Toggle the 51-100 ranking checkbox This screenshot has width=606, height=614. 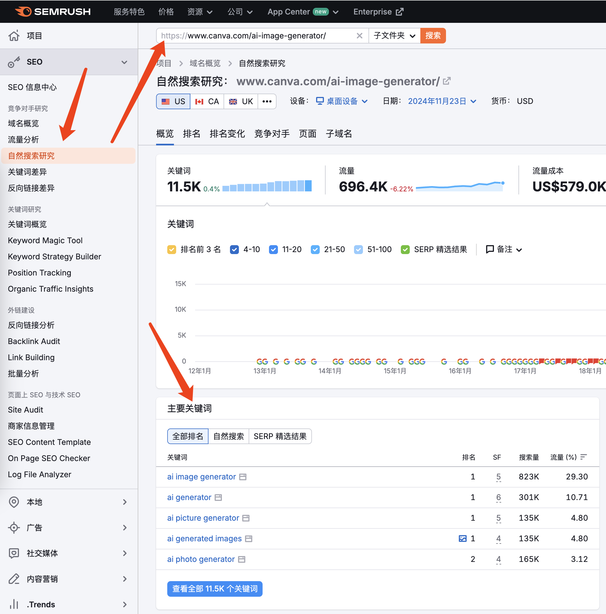click(x=358, y=250)
